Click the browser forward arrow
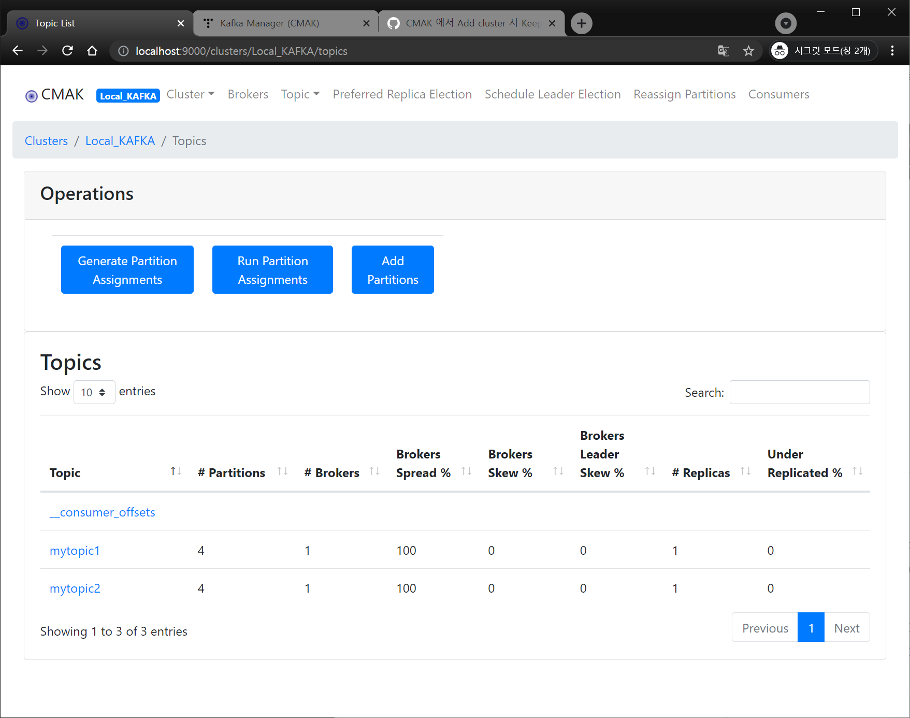The width and height of the screenshot is (910, 718). click(x=42, y=51)
